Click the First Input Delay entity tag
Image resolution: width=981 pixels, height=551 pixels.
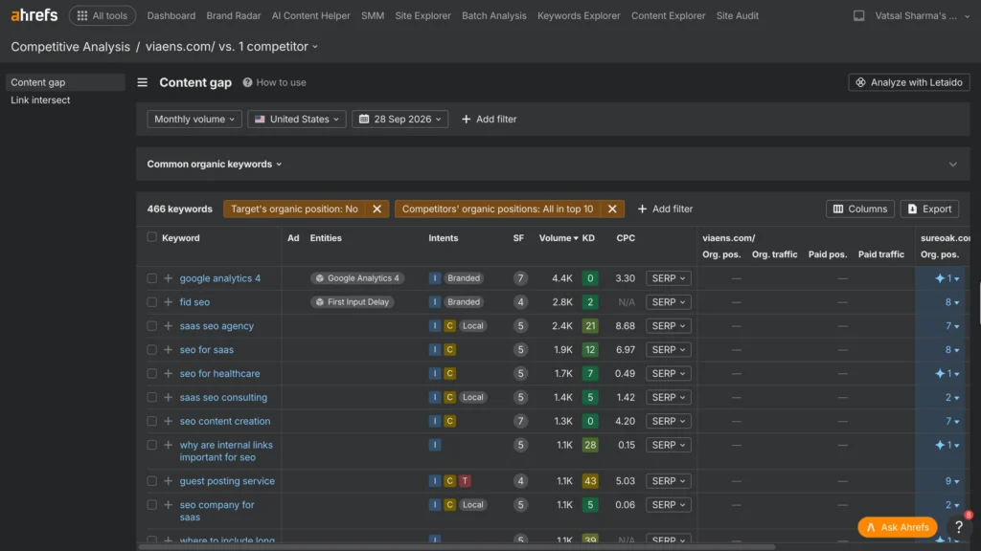[353, 301]
